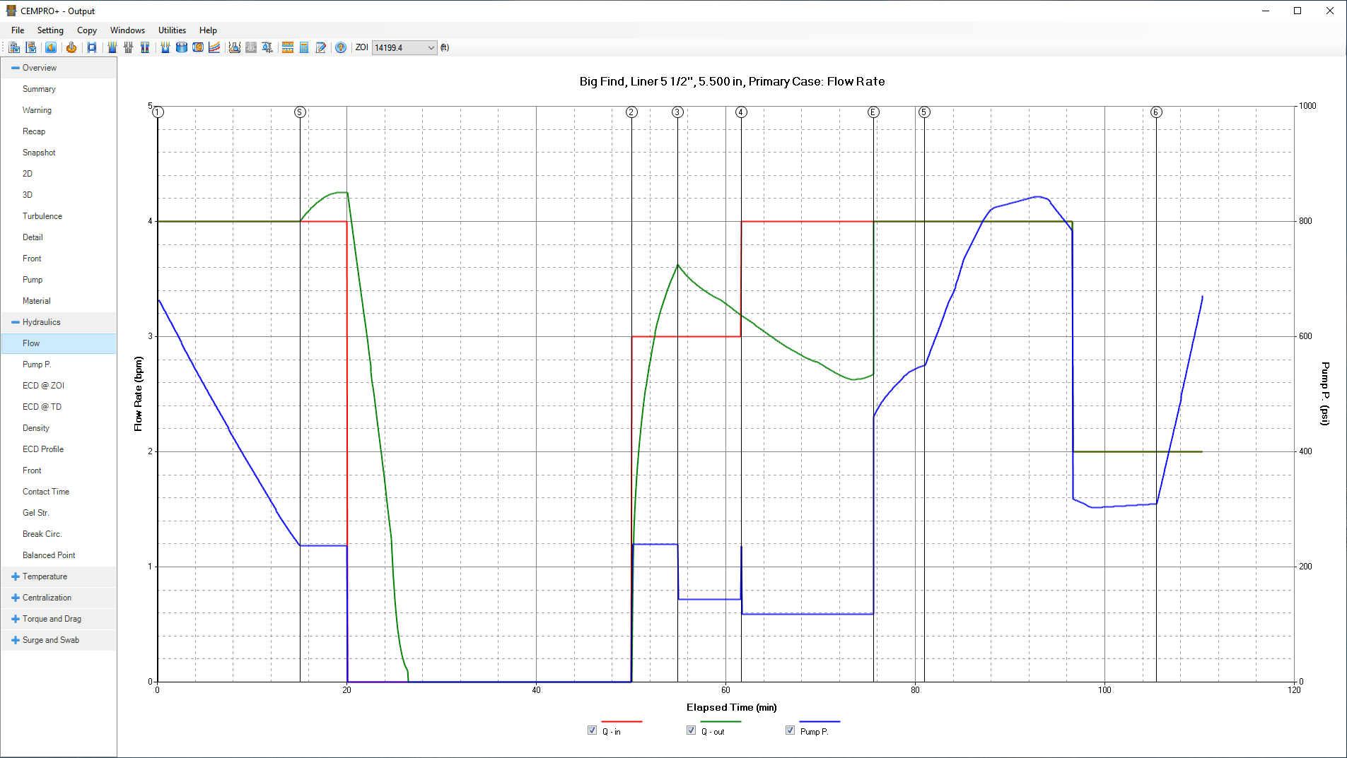Click stage marker 6 on the chart
Image resolution: width=1347 pixels, height=758 pixels.
pyautogui.click(x=1156, y=112)
